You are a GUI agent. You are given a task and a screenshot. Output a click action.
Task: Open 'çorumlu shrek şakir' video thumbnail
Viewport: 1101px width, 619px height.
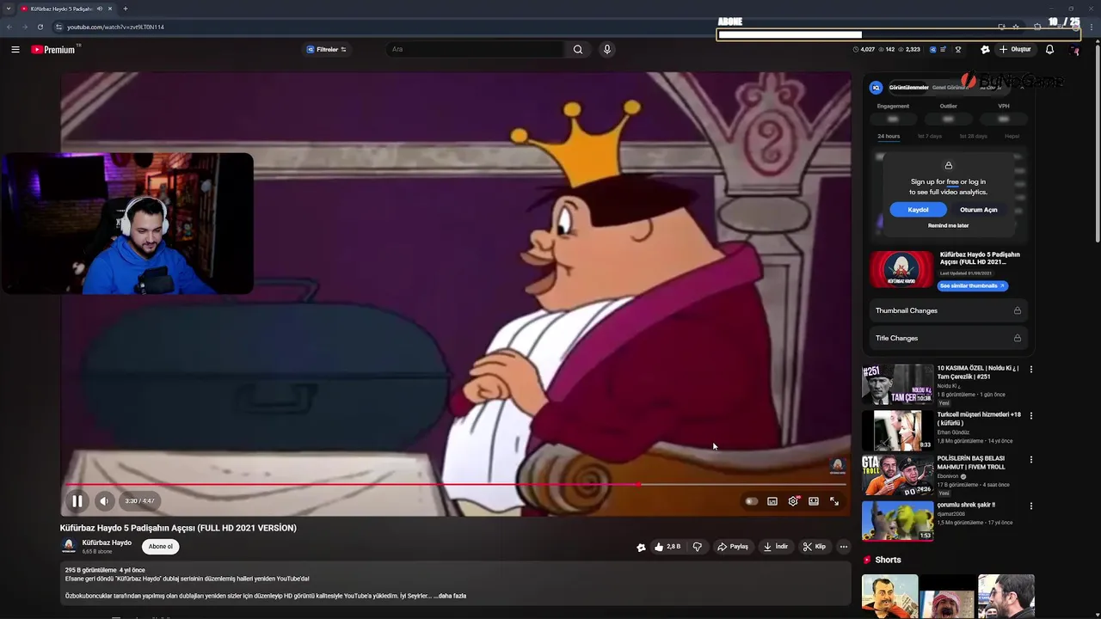(897, 521)
